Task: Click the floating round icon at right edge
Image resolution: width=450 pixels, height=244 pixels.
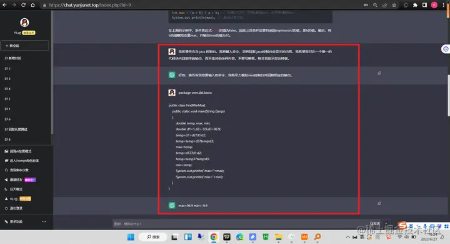Action: [446, 49]
